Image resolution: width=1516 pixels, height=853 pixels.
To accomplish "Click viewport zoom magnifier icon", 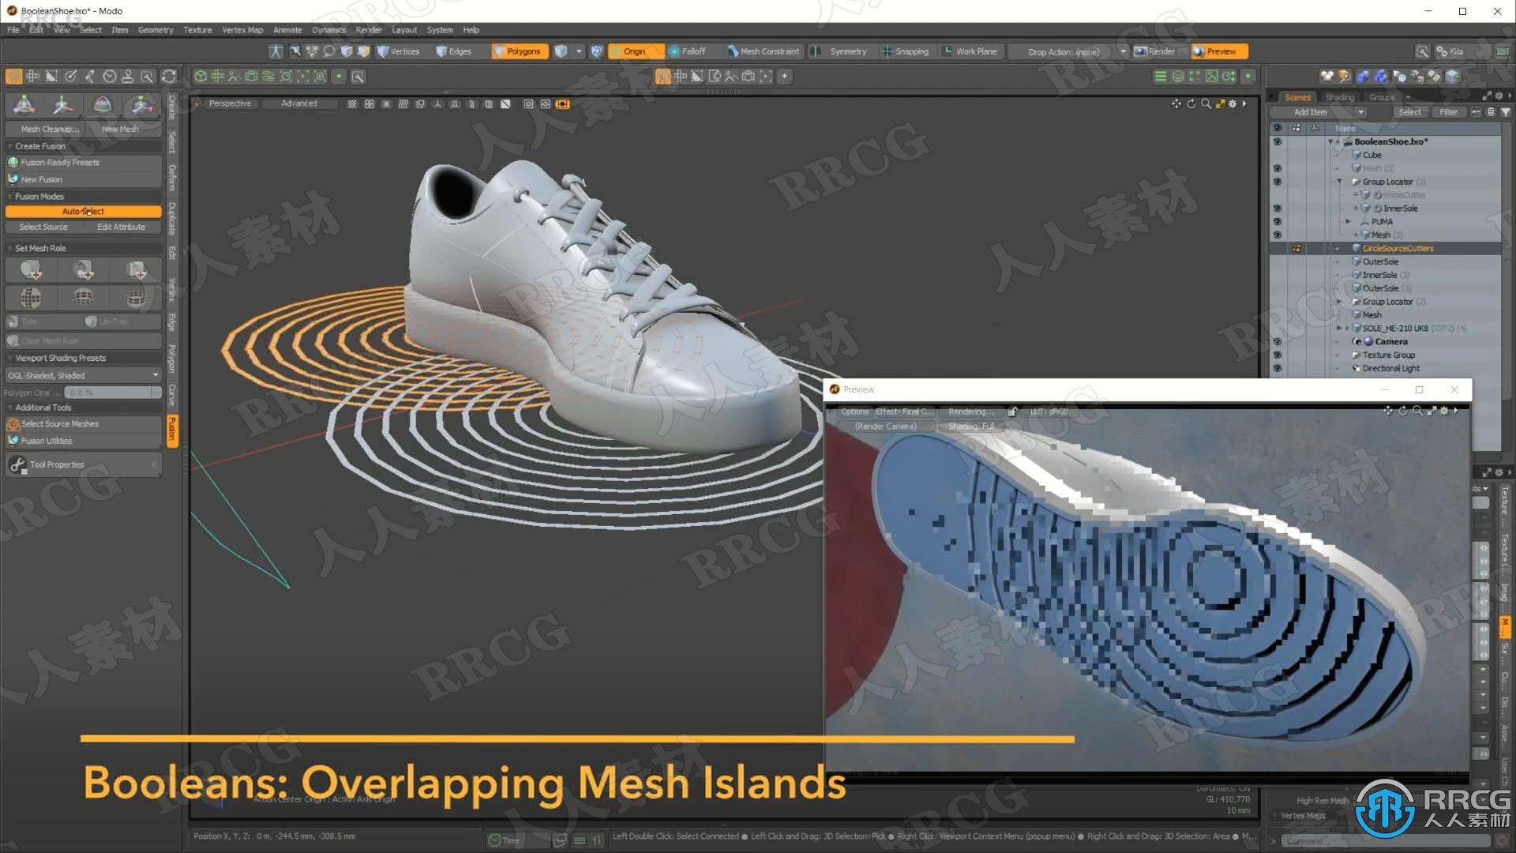I will point(1206,103).
